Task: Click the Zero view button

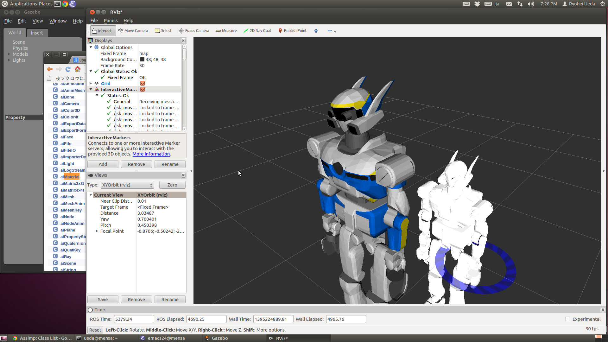Action: tap(172, 185)
